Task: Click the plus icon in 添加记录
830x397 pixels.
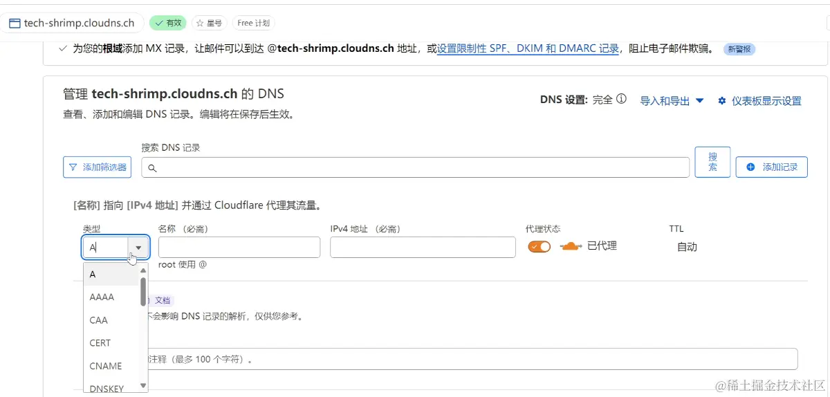Action: tap(750, 167)
